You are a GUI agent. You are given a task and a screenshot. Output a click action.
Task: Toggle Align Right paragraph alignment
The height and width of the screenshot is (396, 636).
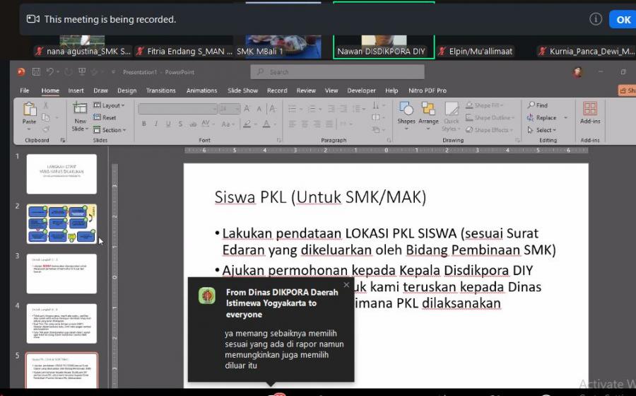317,124
